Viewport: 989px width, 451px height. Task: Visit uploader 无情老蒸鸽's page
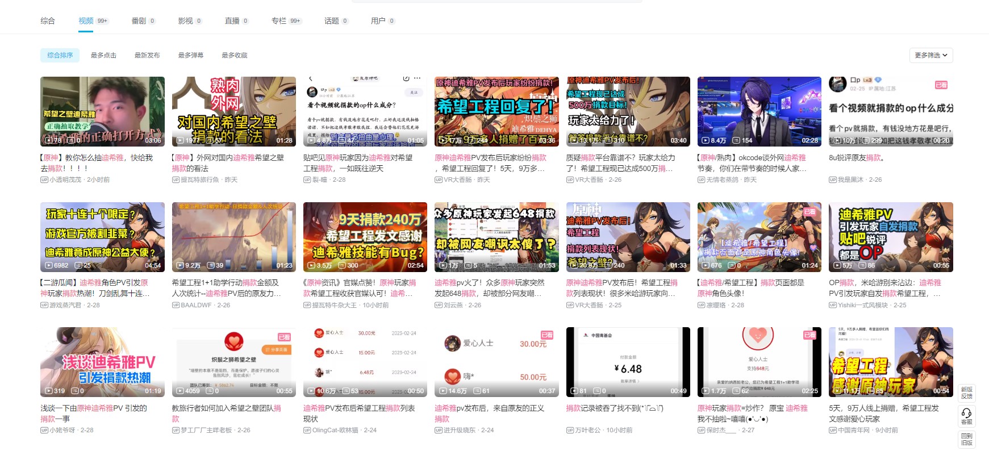723,180
